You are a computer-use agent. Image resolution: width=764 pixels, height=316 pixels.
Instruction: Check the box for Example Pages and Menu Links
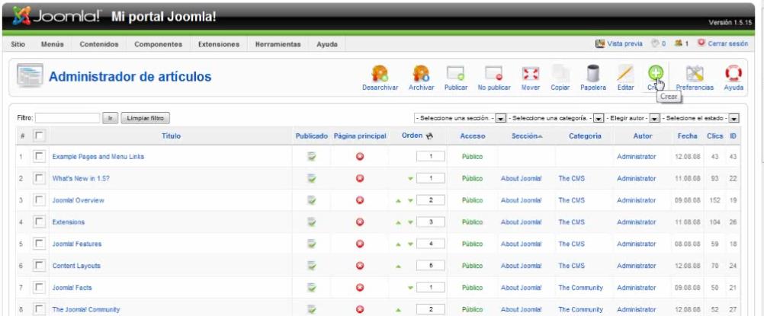tap(38, 156)
